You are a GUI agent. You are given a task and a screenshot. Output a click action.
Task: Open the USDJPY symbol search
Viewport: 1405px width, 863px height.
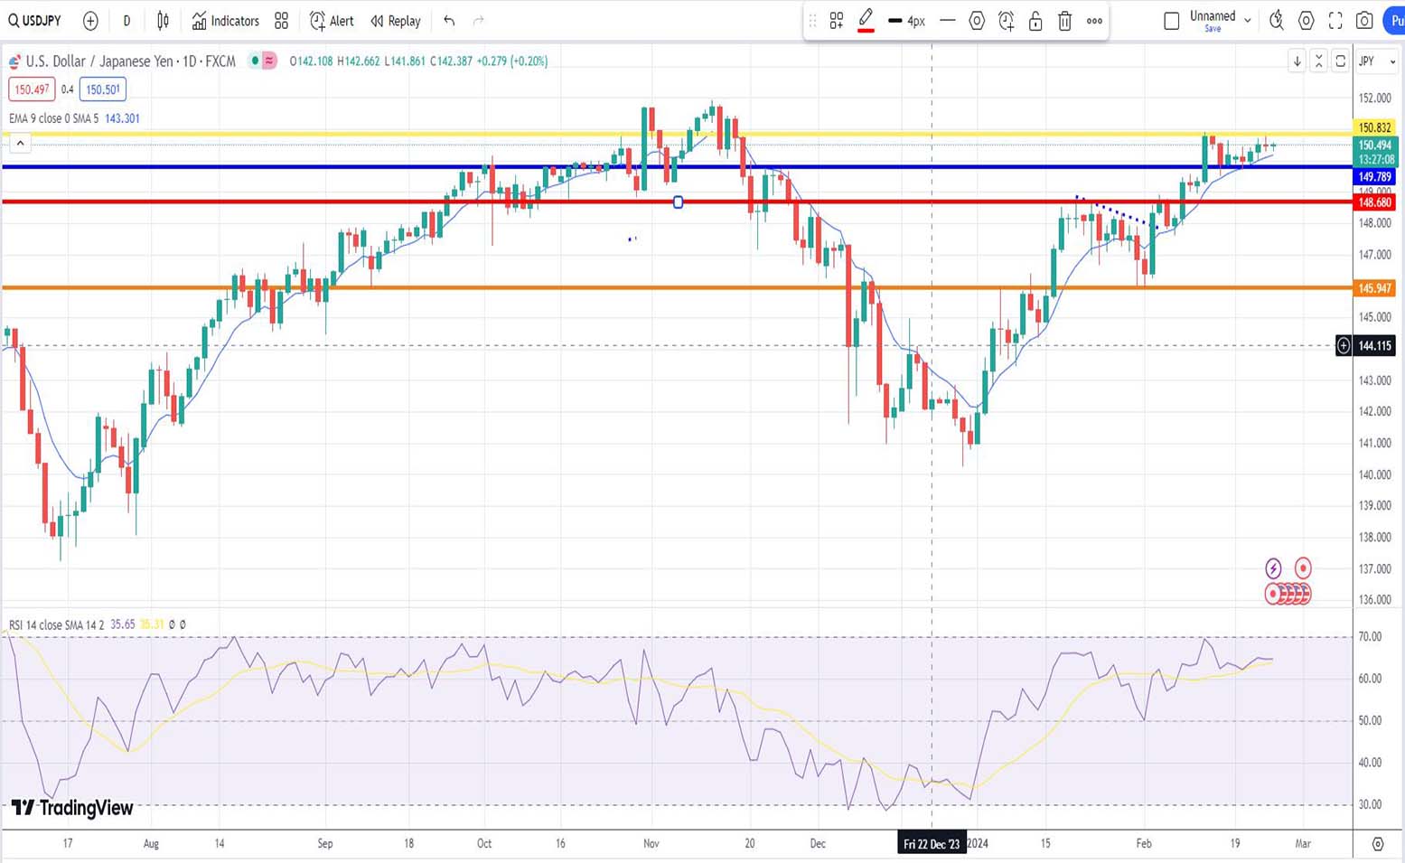[34, 21]
